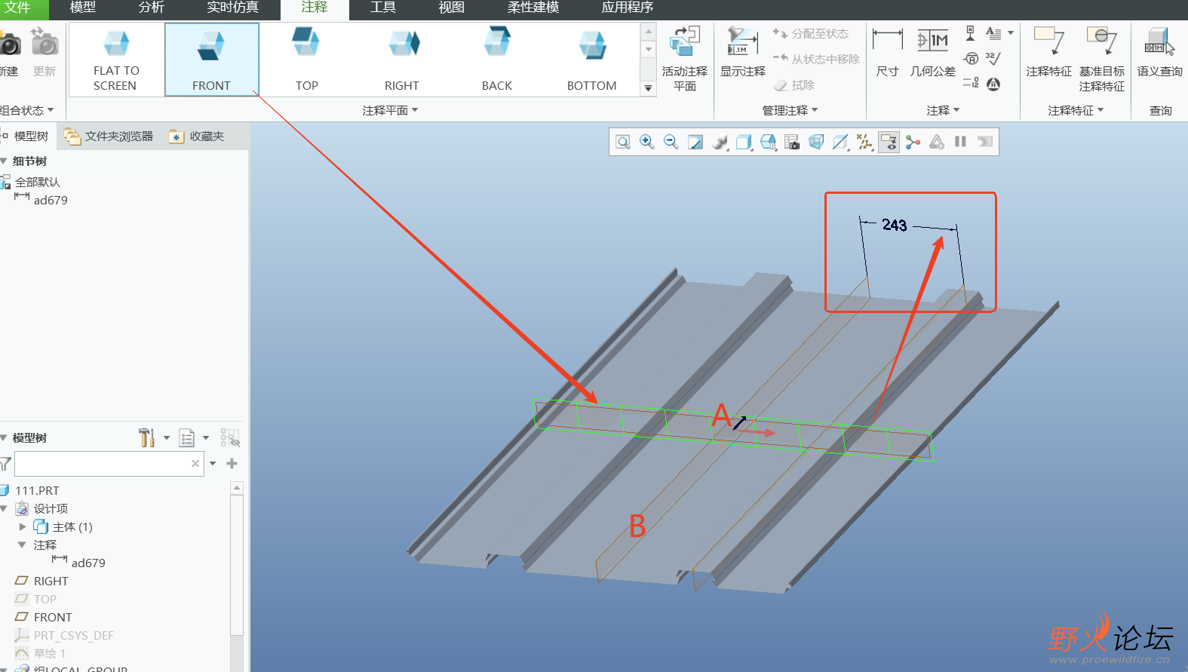1188x672 pixels.
Task: Select 111.PRT in model tree
Action: pos(36,490)
